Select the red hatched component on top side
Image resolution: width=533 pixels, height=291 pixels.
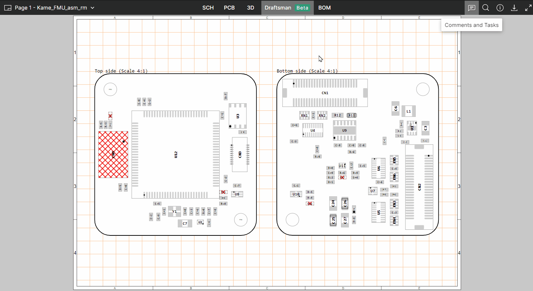point(113,154)
